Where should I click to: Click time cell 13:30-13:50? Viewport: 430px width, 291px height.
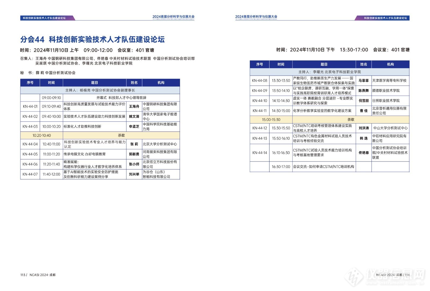coord(281,80)
